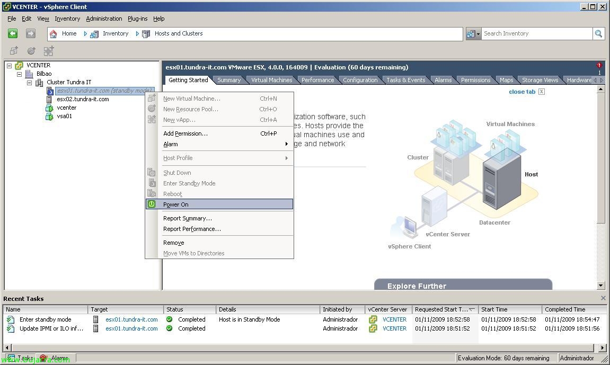Select esx02.tundra-it.com in the tree

tap(83, 100)
